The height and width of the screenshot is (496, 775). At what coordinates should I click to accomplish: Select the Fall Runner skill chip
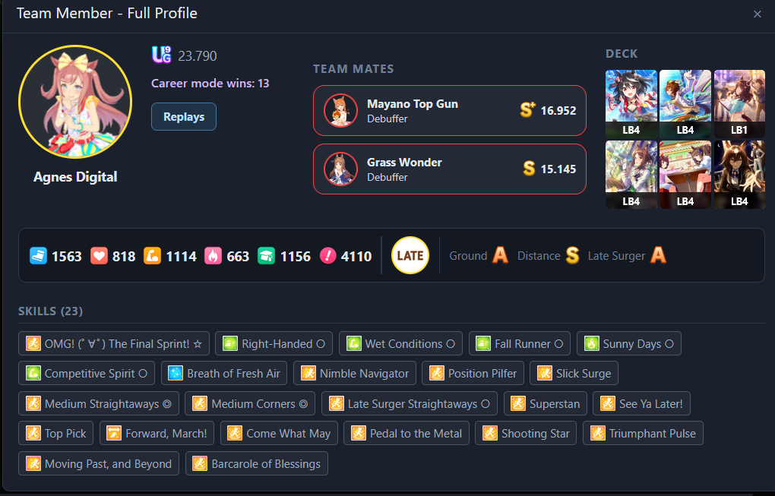520,343
